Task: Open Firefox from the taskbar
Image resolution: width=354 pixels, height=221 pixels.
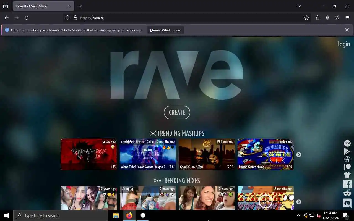Action: point(129,215)
